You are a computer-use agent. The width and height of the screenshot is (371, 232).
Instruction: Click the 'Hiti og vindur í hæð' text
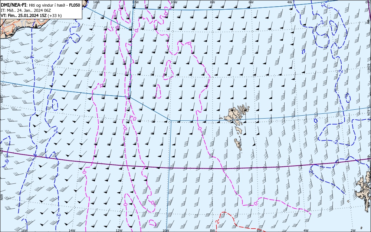[x=47, y=6]
